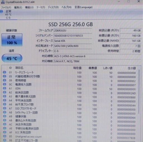Click the 最悪値 column header
Viewport: 143px width, 142px height.
pyautogui.click(x=93, y=68)
